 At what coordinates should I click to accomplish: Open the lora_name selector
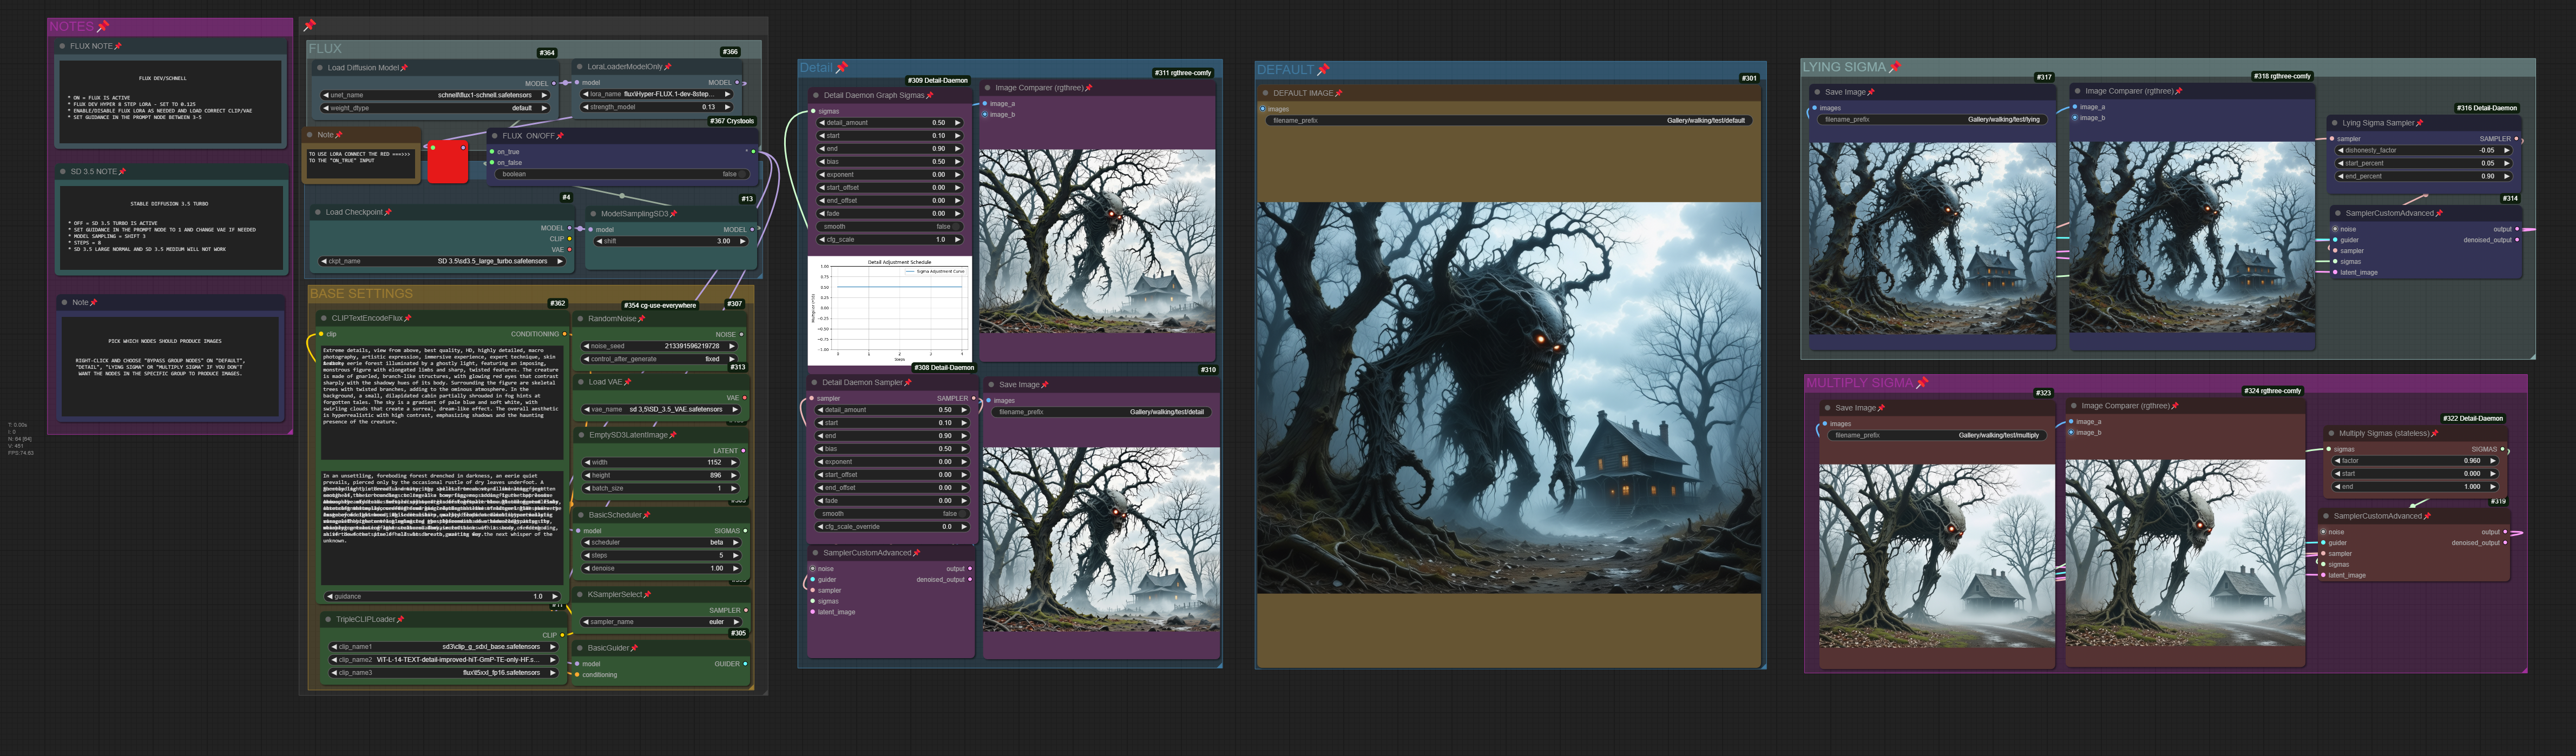coord(657,94)
